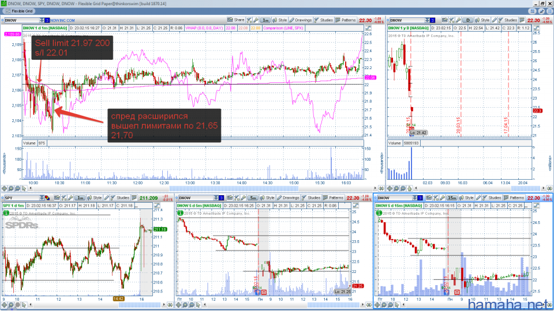
Task: Open settings wrench on the daily DNOW chart
Action: 458,20
